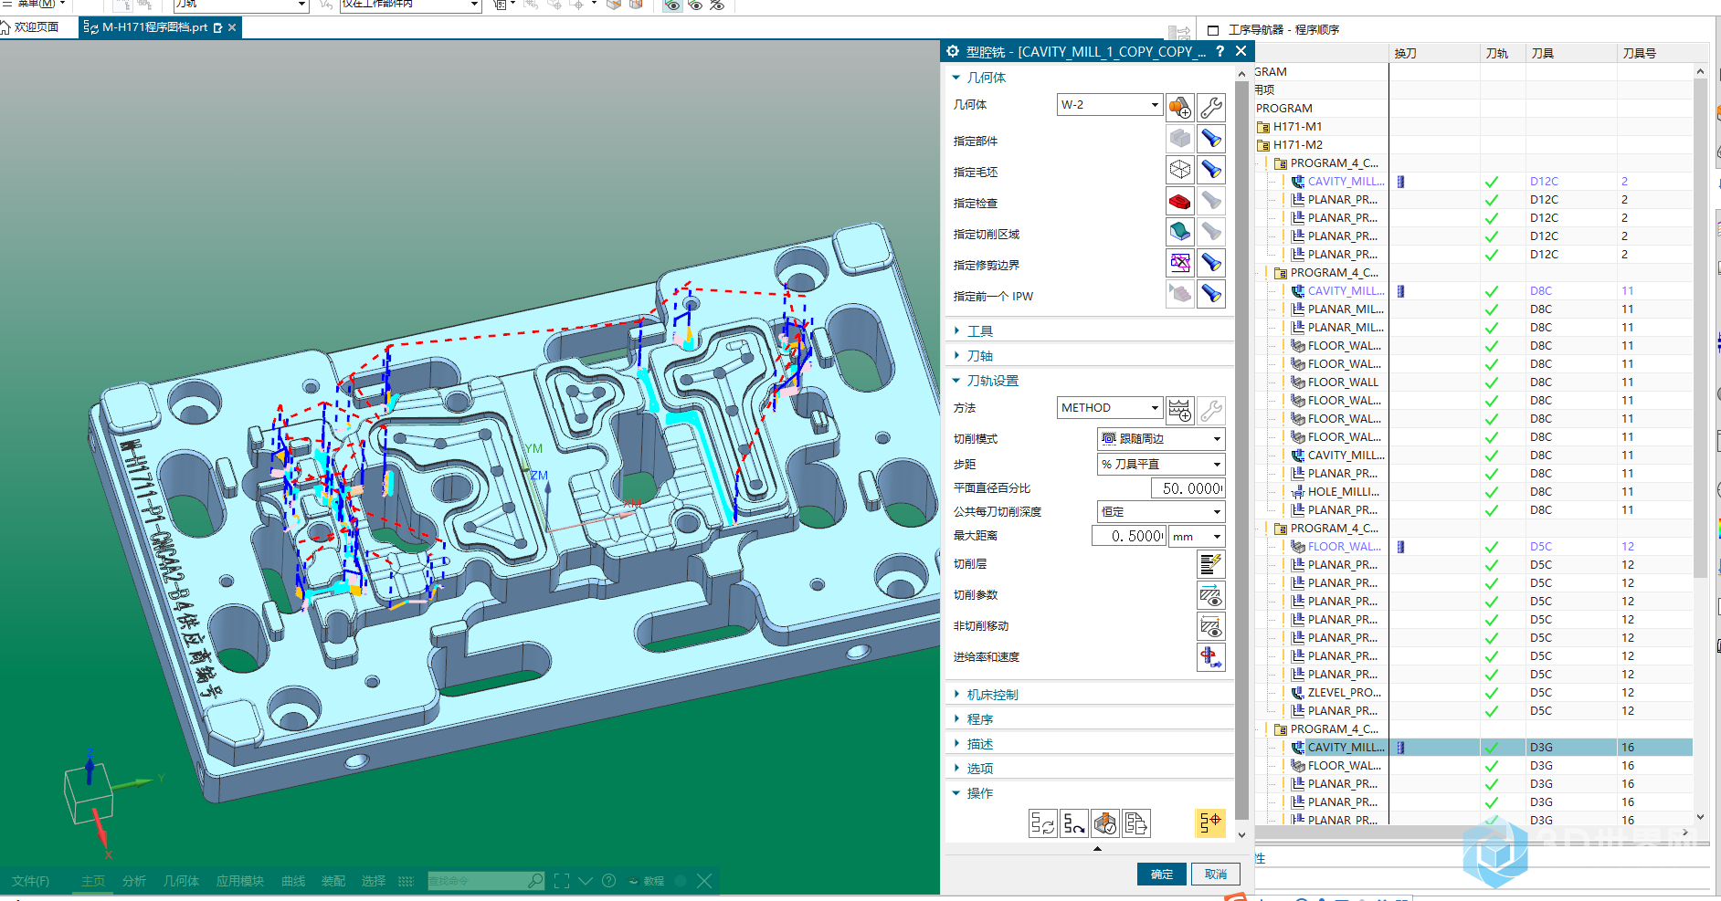The height and width of the screenshot is (901, 1721).
Task: Click the red Specify Check (指定检查) icon
Action: point(1179,201)
